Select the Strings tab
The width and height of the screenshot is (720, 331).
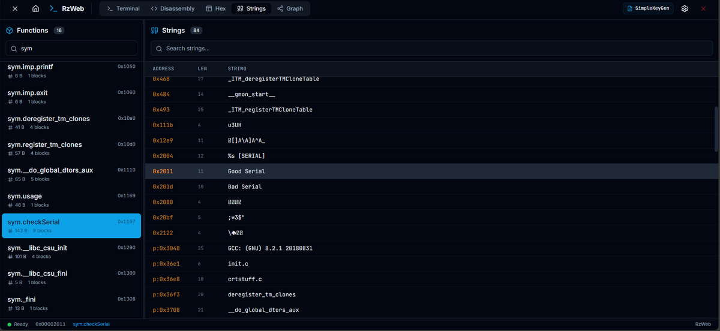pyautogui.click(x=251, y=9)
